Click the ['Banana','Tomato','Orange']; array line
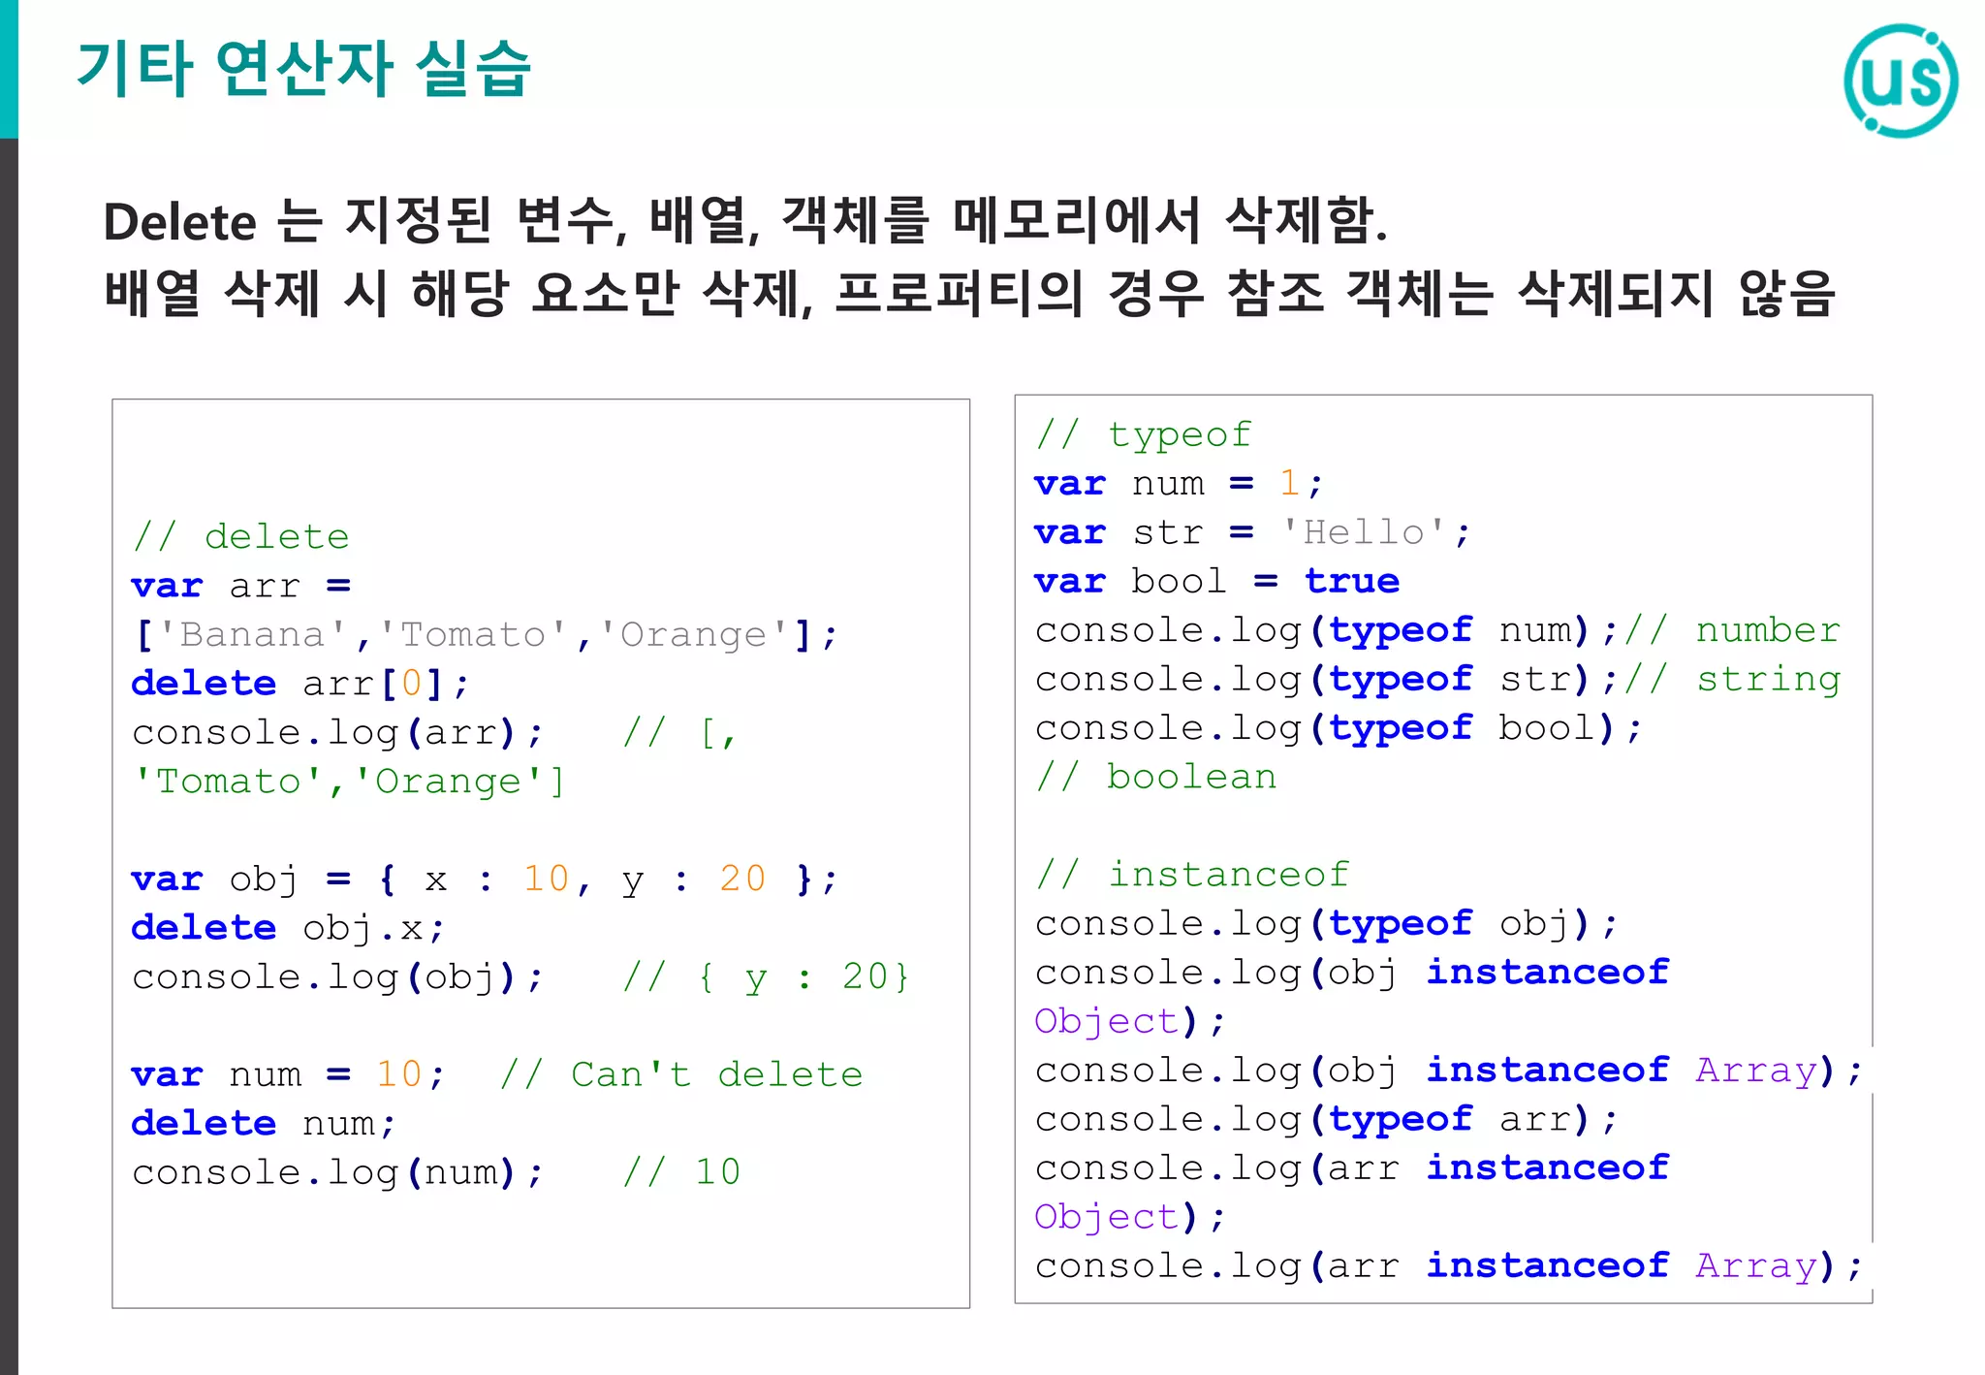This screenshot has width=1985, height=1375. tap(485, 635)
